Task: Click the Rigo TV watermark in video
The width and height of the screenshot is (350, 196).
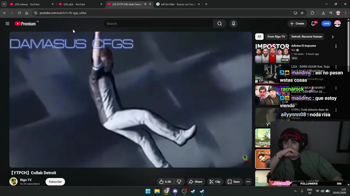Action: pos(245,158)
